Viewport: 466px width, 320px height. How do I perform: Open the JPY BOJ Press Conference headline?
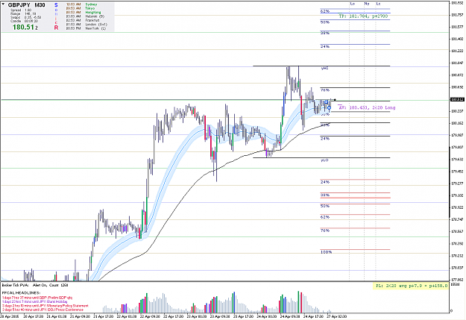[42, 310]
